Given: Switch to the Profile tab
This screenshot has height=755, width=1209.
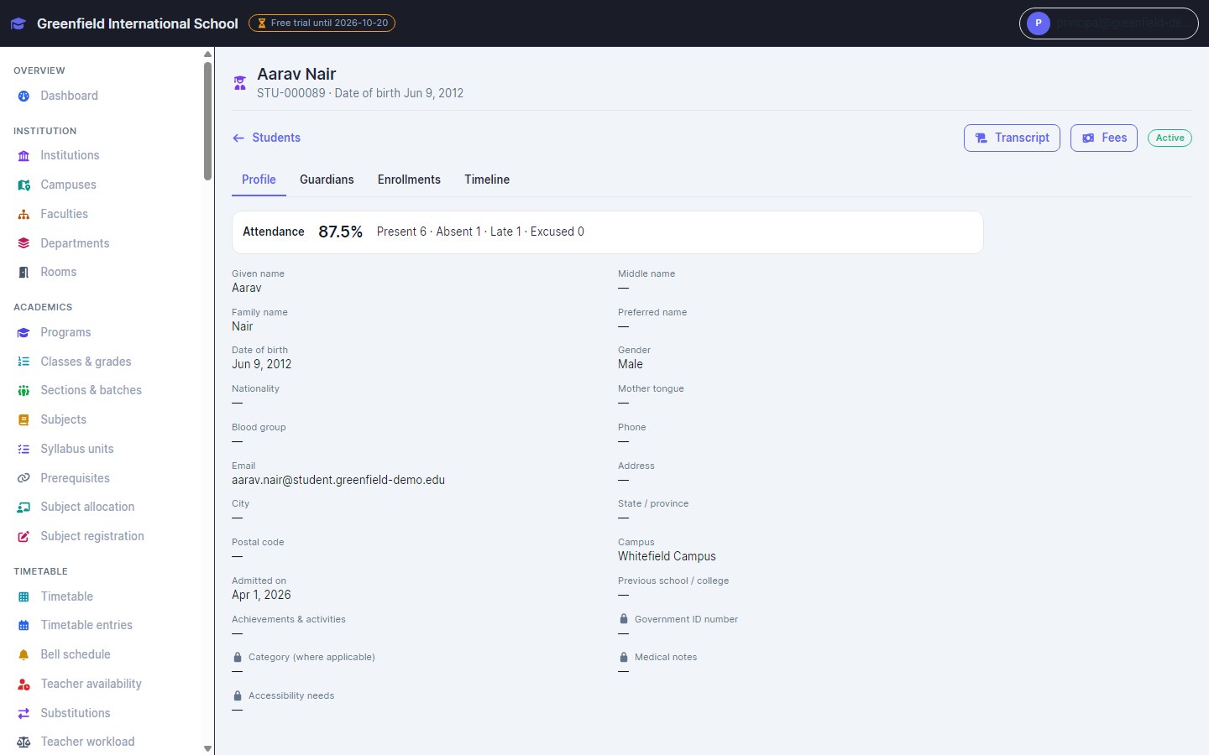Looking at the screenshot, I should point(259,180).
